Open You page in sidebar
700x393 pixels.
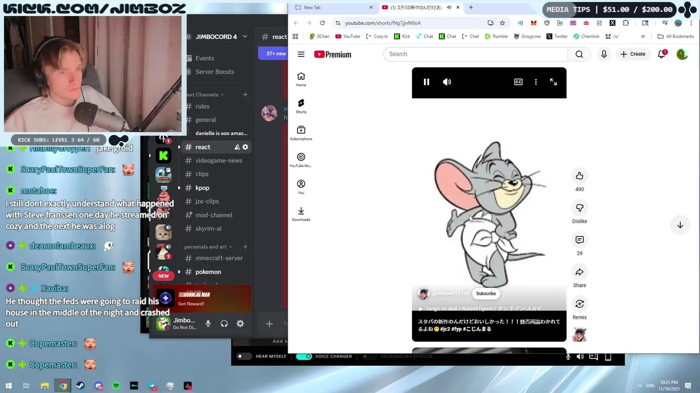coord(301,187)
